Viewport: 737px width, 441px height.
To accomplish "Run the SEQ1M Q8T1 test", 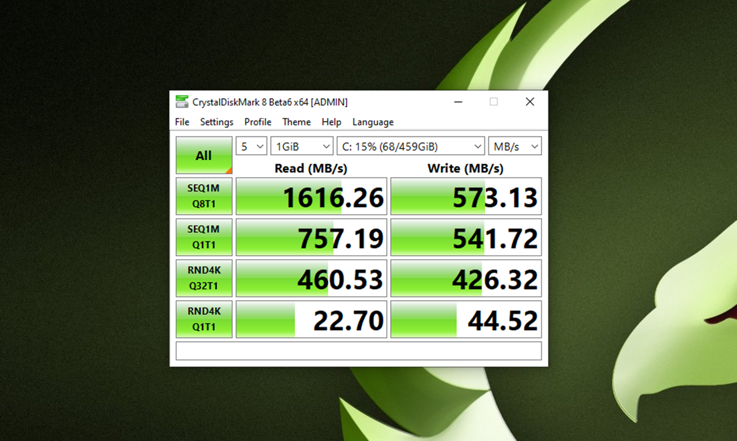I will (x=204, y=196).
